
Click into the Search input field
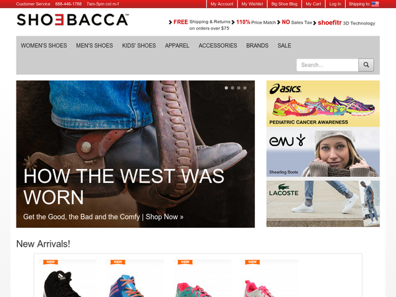tap(327, 65)
